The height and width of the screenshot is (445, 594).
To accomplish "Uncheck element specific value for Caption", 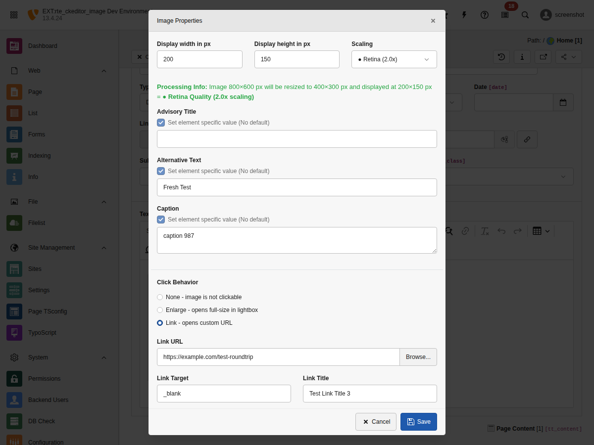I will coord(160,219).
